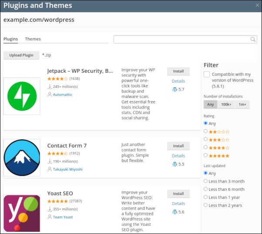Viewport: 262px width, 234px height.
Task: Click the Jetpack – WP Security title
Action: click(x=80, y=71)
